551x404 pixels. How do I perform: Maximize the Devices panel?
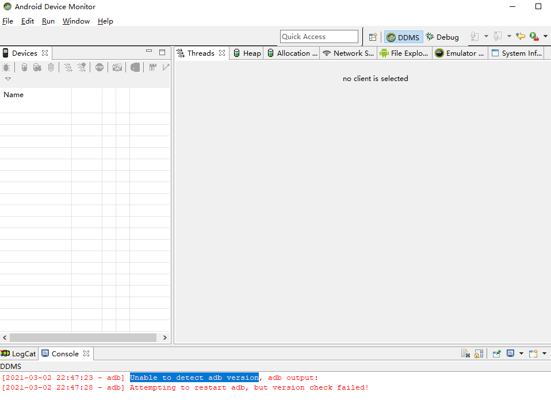[162, 52]
